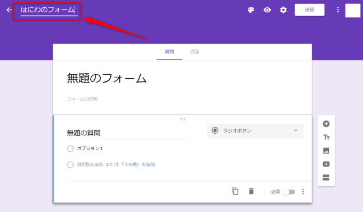
Task: Add a section using sidebar icon
Action: coord(326,178)
